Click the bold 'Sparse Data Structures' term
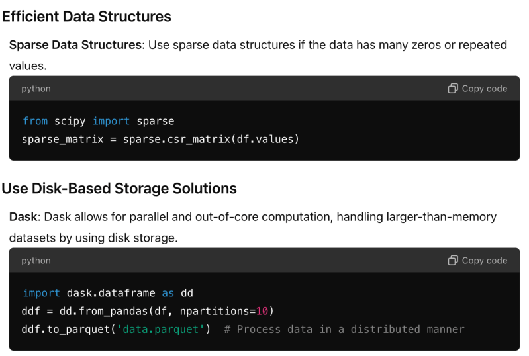The width and height of the screenshot is (529, 356). (75, 45)
